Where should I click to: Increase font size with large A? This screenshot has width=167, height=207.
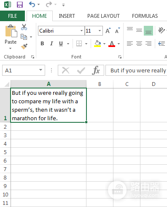tap(108, 30)
